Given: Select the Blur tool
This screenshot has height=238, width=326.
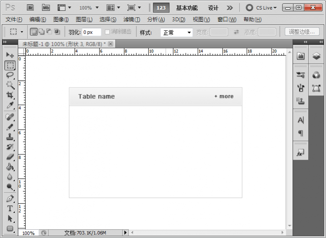Looking at the screenshot, I should coord(10,177).
